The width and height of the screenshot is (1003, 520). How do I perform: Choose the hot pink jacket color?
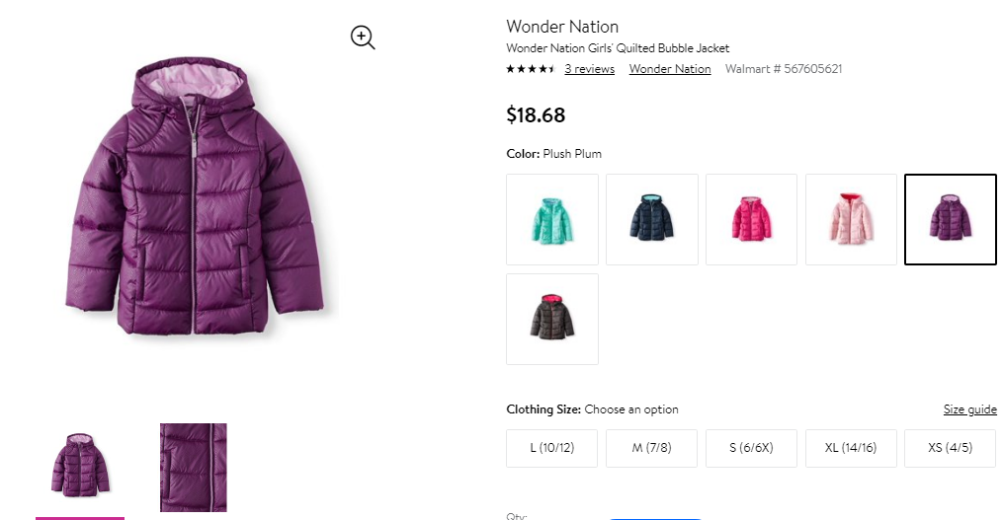pyautogui.click(x=752, y=219)
